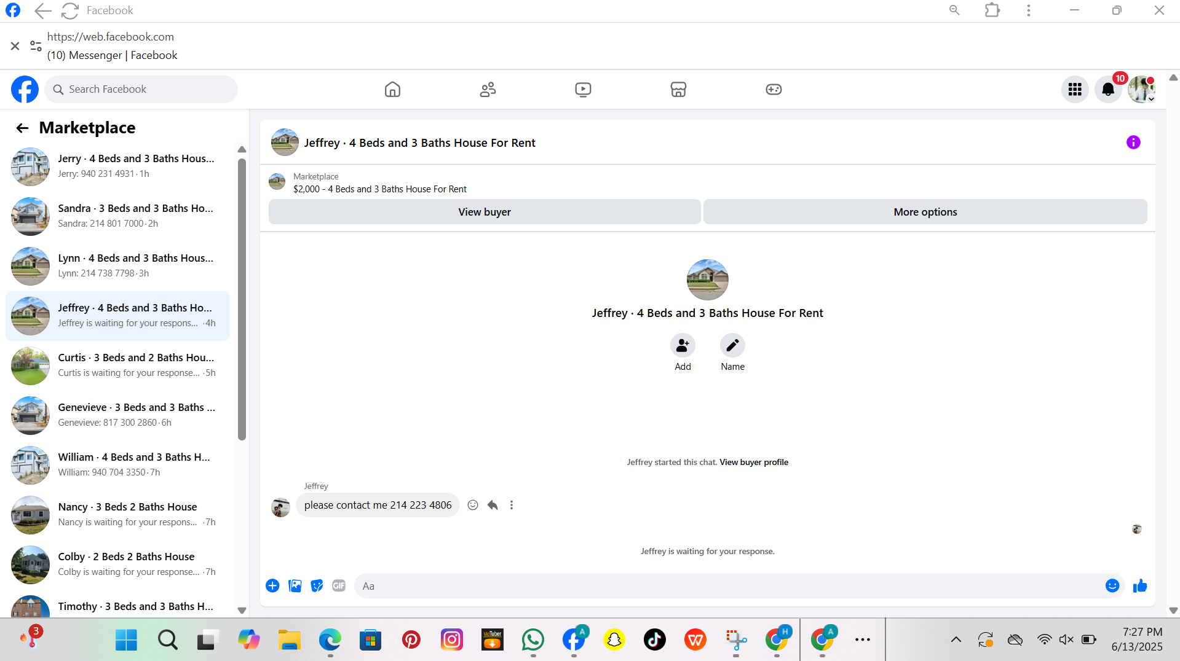The height and width of the screenshot is (661, 1180).
Task: Send a thumbs up like
Action: point(1140,586)
